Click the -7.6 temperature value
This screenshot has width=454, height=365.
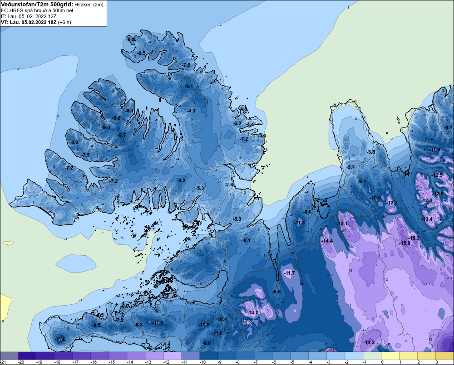pos(187,65)
